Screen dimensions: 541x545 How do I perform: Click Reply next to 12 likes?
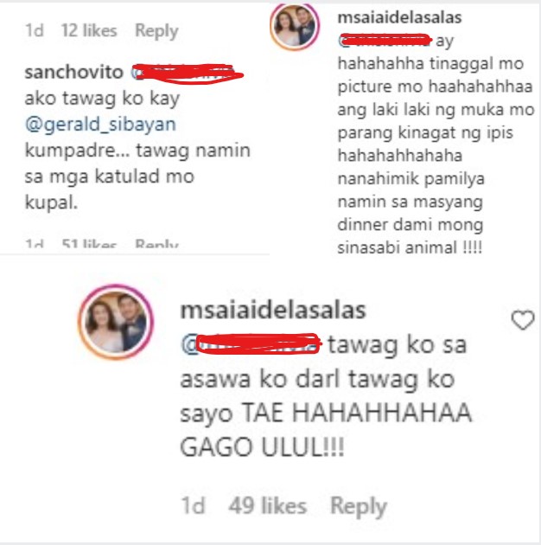(156, 31)
